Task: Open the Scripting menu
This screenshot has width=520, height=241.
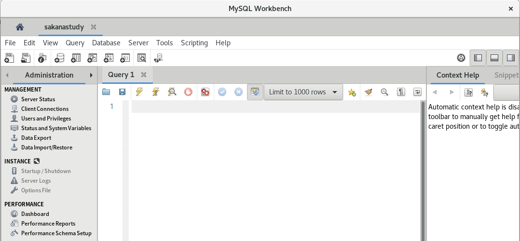Action: coord(194,43)
